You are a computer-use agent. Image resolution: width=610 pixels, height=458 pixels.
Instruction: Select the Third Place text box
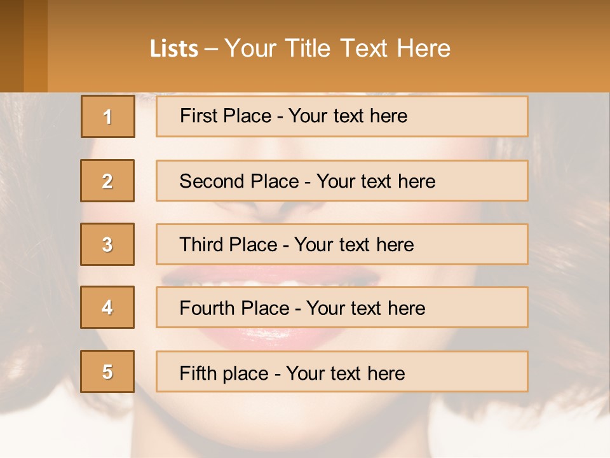342,244
